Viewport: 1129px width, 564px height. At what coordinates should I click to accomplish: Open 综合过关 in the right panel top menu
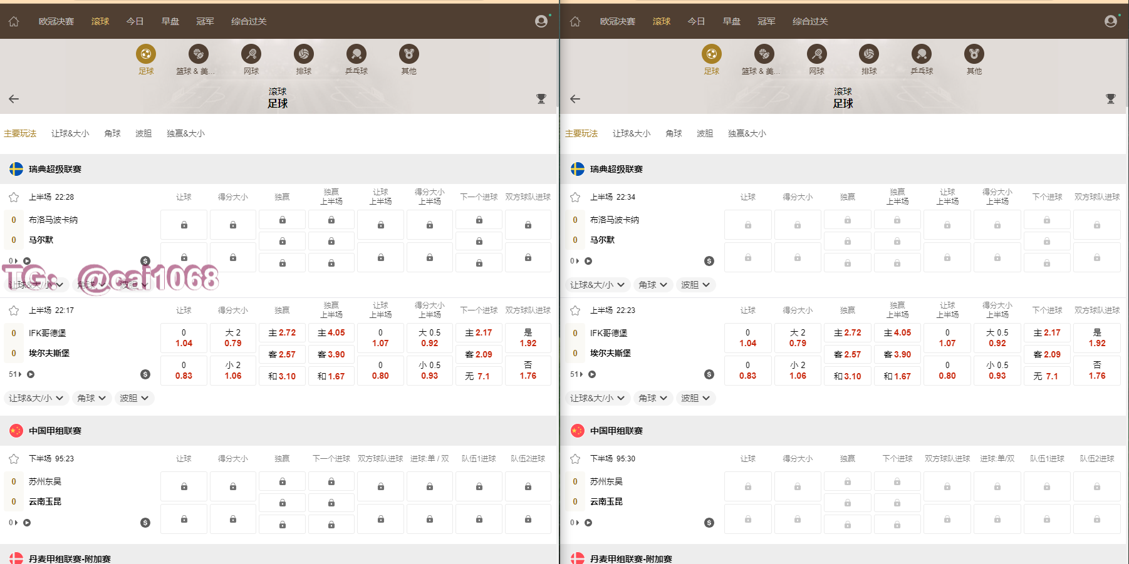(809, 21)
